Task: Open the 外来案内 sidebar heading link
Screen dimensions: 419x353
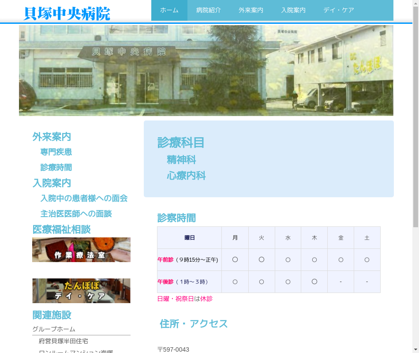Action: [52, 137]
